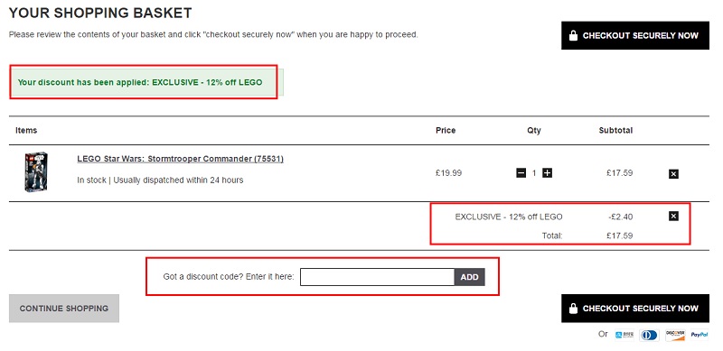Viewport: 723px width, 351px height.
Task: Click the padlock icon on the checkout button near the page heading
Action: (x=573, y=35)
